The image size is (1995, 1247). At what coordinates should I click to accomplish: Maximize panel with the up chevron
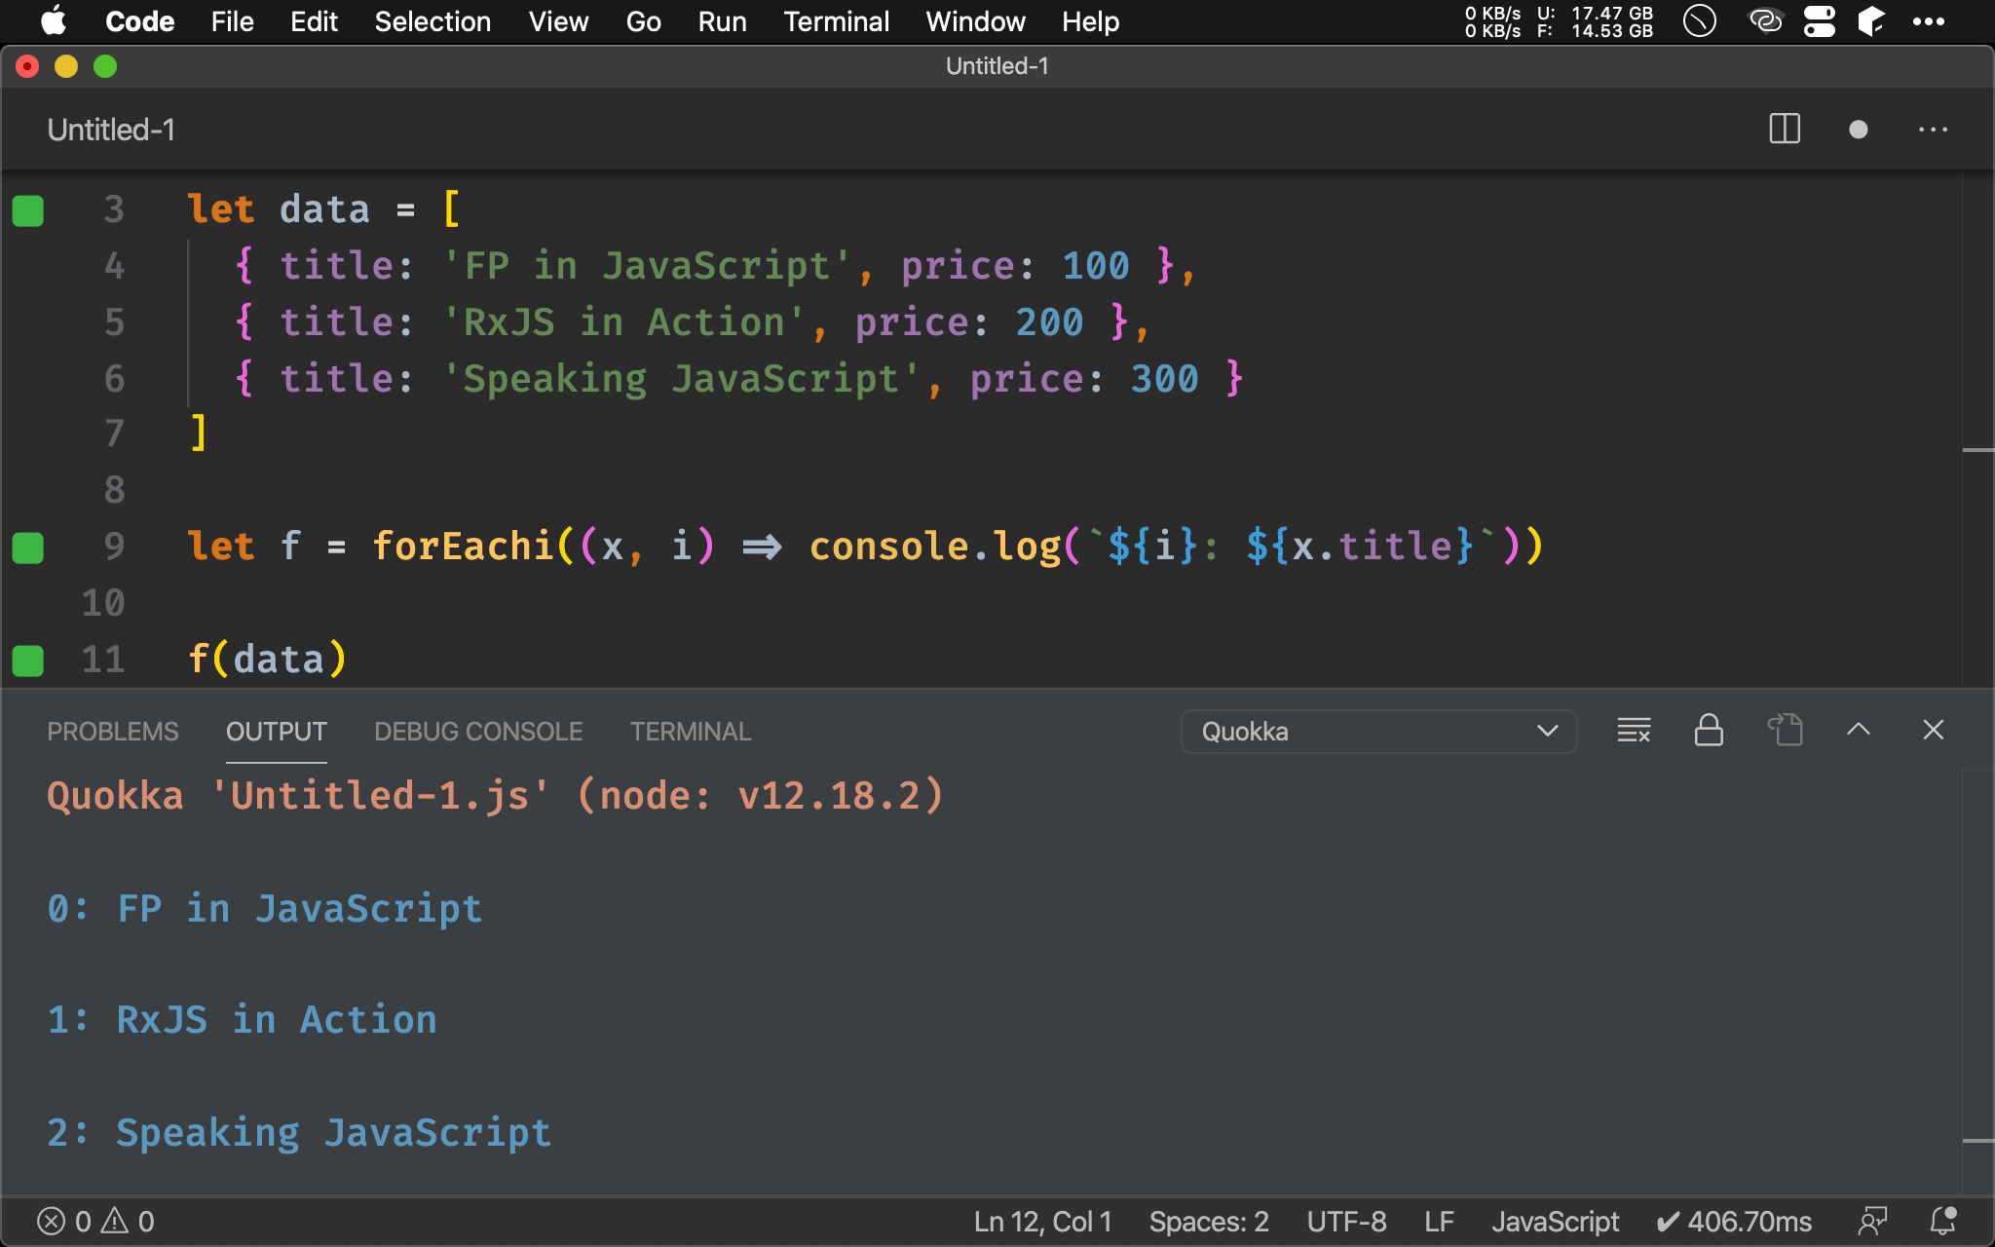click(1859, 730)
